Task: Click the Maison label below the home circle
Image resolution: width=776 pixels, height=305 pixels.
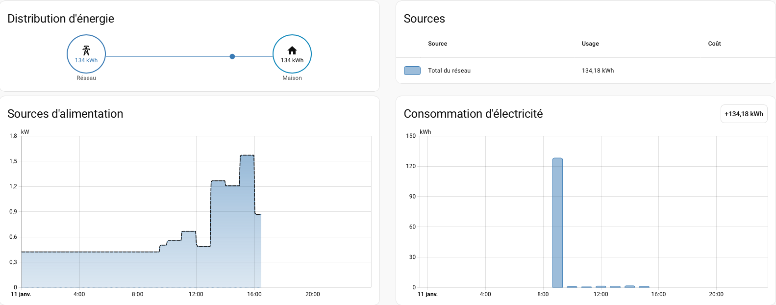Action: click(292, 78)
